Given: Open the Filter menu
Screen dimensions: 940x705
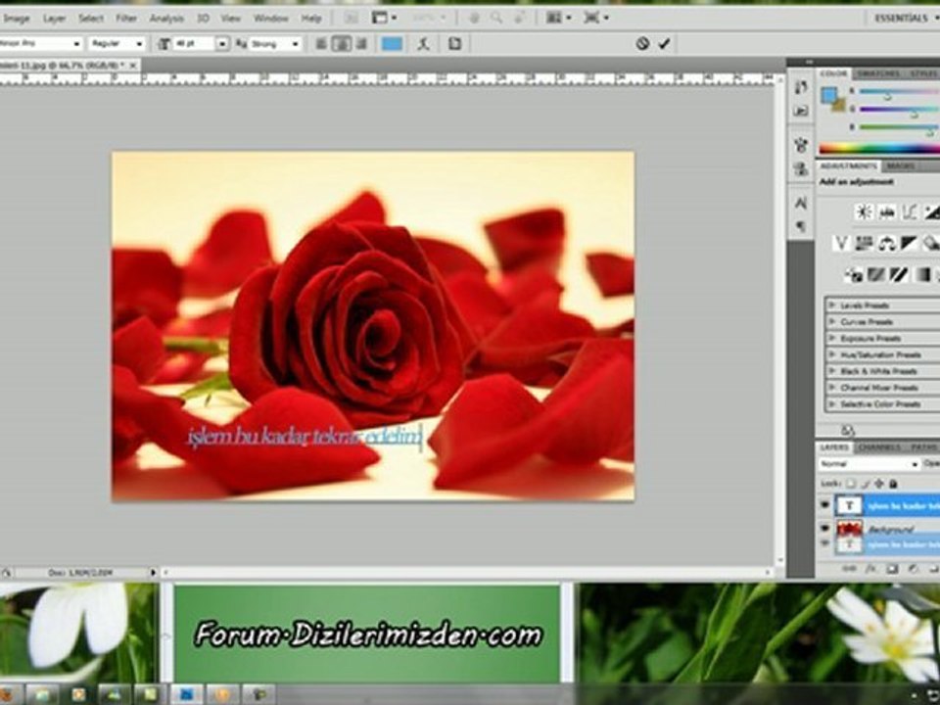Looking at the screenshot, I should 126,19.
